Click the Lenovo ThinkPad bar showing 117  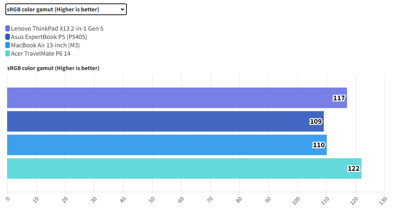tap(170, 98)
